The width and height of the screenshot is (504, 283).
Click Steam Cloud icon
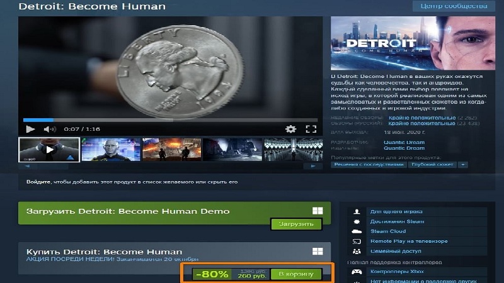click(x=357, y=231)
